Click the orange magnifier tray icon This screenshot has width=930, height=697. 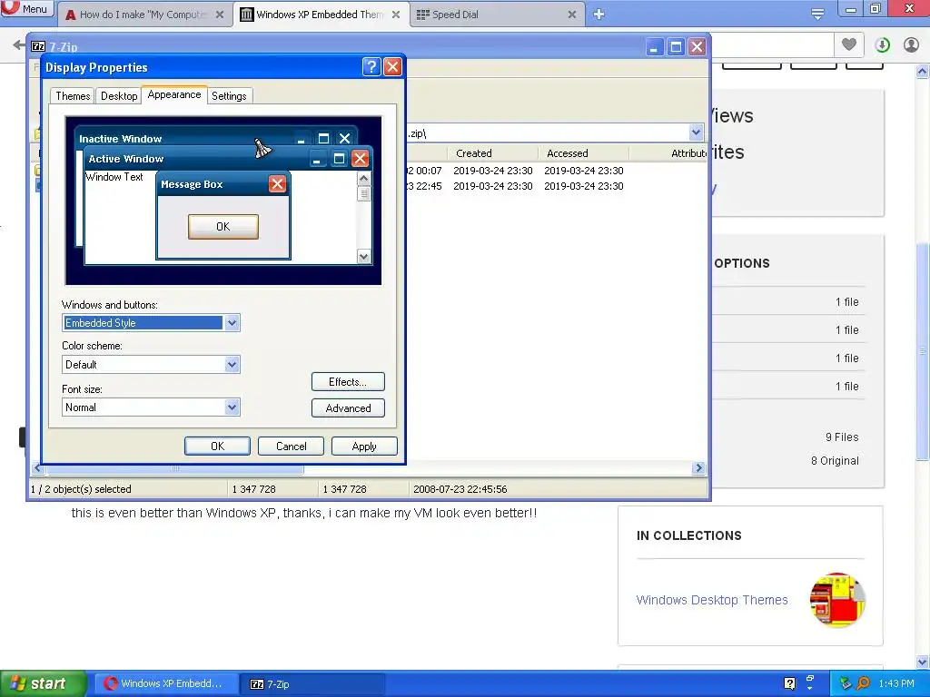[863, 683]
